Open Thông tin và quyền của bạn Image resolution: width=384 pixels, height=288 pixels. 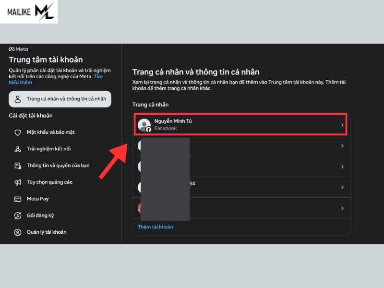pyautogui.click(x=58, y=166)
